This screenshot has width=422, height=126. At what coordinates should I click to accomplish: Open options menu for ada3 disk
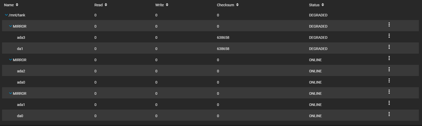pyautogui.click(x=389, y=36)
